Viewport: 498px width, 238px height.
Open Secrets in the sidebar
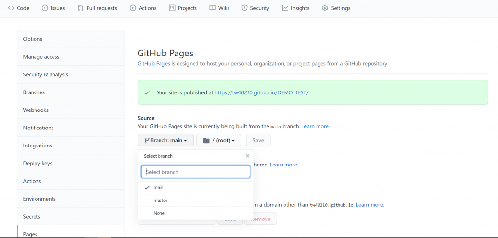(x=71, y=217)
